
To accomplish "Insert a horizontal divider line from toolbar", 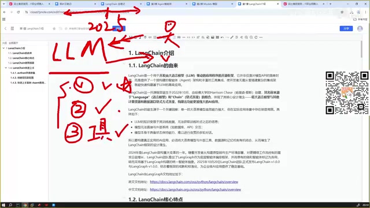I will coord(184,37).
